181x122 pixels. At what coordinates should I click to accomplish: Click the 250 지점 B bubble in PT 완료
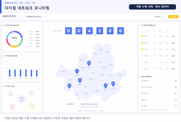point(21,99)
